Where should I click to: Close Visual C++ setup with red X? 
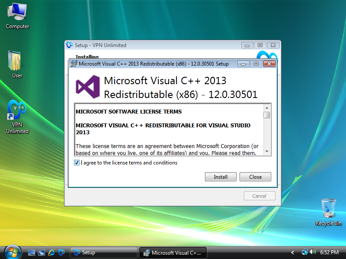coord(269,64)
